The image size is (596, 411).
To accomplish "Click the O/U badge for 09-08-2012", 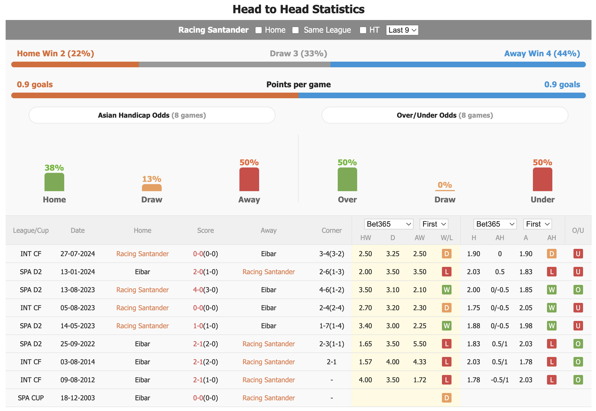I will coord(578,380).
